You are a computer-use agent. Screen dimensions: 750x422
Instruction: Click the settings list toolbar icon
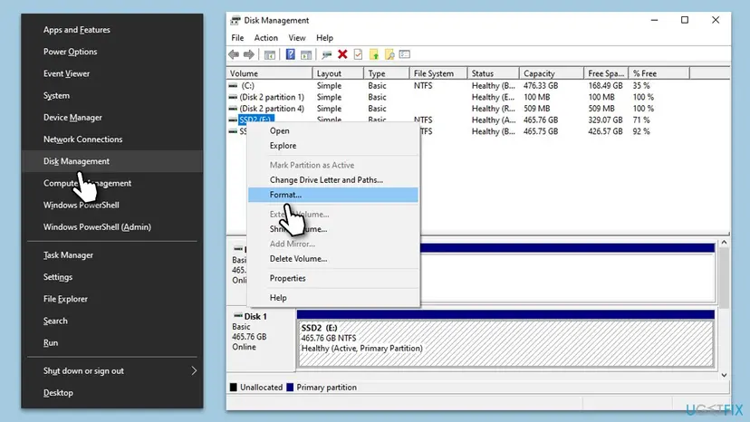point(405,54)
